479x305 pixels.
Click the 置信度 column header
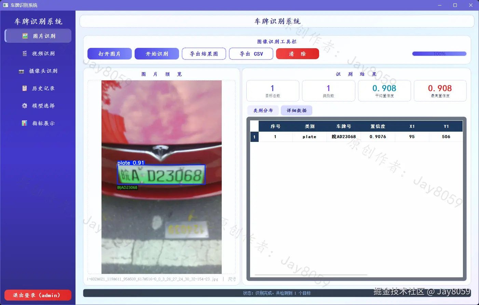[378, 126]
